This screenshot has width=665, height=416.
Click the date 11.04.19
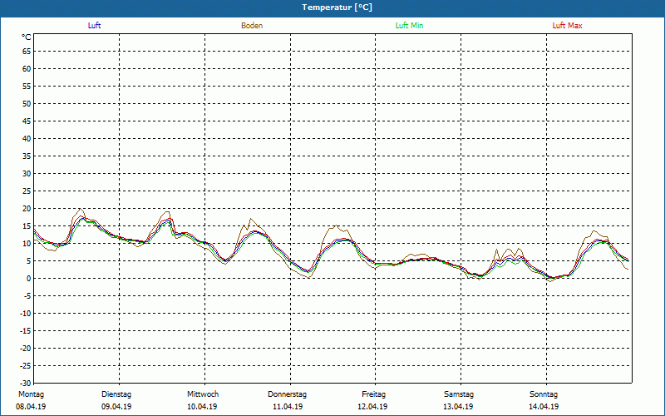(x=288, y=407)
